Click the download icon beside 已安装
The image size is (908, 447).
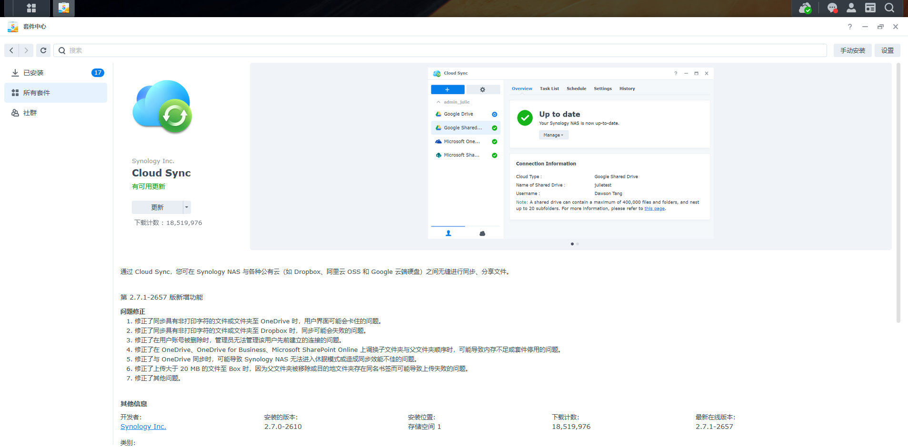point(15,73)
